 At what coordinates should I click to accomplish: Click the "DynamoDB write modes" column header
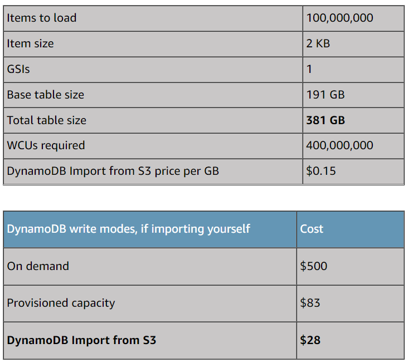pyautogui.click(x=129, y=229)
